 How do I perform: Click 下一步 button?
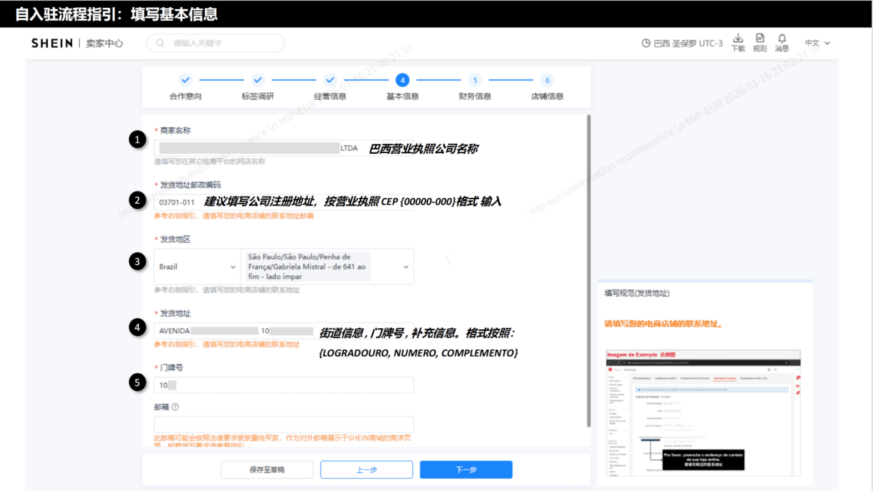(x=466, y=470)
